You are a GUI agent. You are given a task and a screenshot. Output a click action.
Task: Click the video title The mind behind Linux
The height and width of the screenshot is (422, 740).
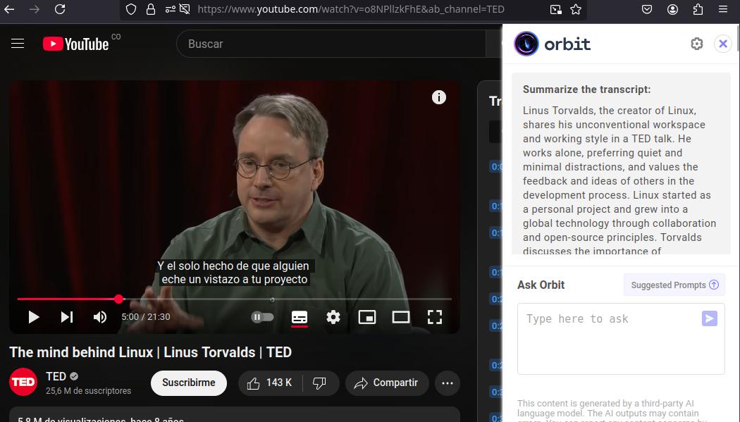(151, 352)
